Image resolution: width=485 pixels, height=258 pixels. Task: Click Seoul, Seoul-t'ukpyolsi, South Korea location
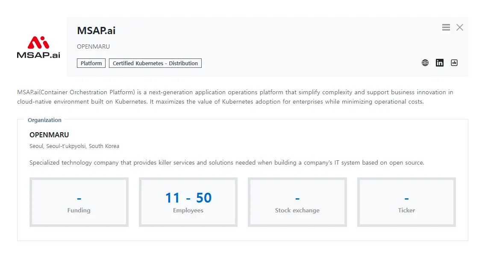coord(74,146)
